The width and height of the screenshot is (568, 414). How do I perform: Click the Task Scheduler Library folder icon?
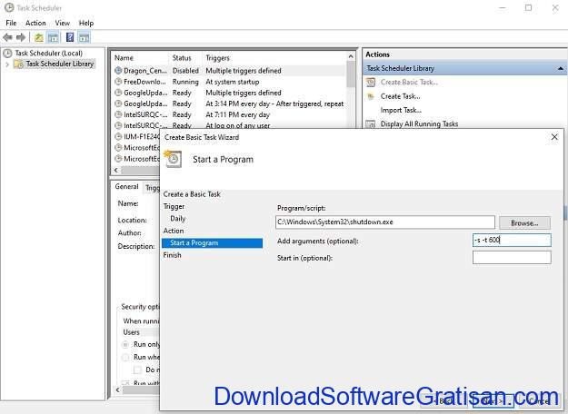18,64
